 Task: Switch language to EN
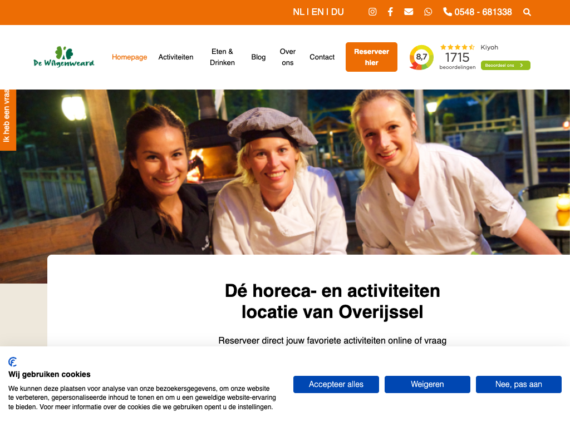(317, 12)
